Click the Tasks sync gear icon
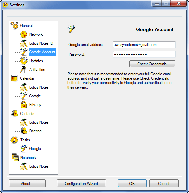The height and width of the screenshot is (193, 189). point(15,140)
